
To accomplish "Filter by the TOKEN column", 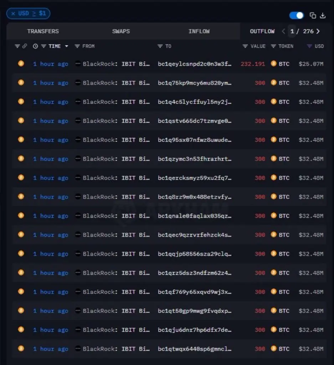I will [273, 46].
